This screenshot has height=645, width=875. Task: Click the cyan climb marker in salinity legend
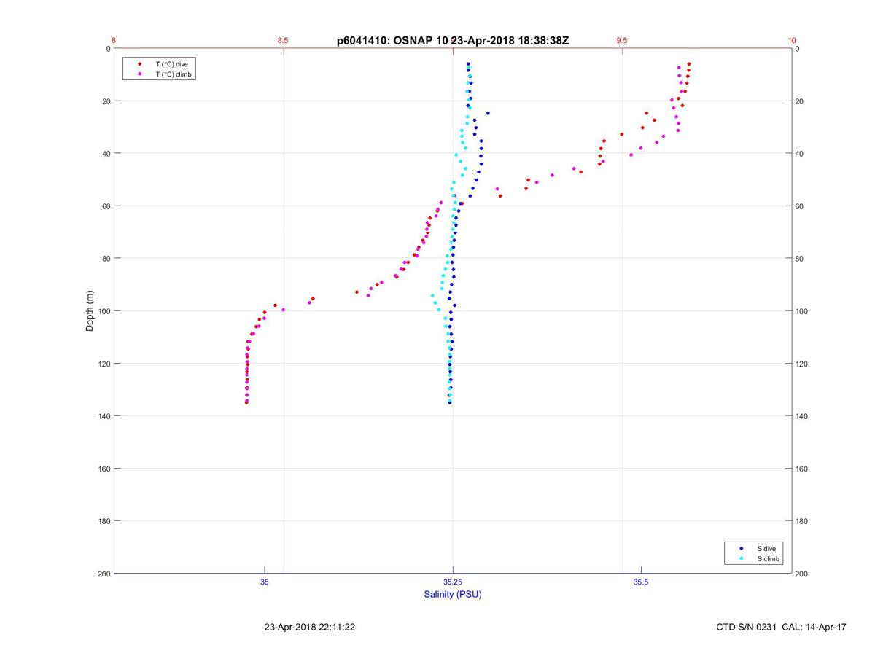tap(742, 559)
